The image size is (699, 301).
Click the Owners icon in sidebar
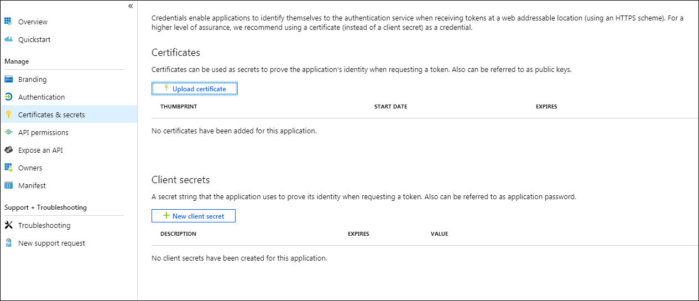point(8,168)
